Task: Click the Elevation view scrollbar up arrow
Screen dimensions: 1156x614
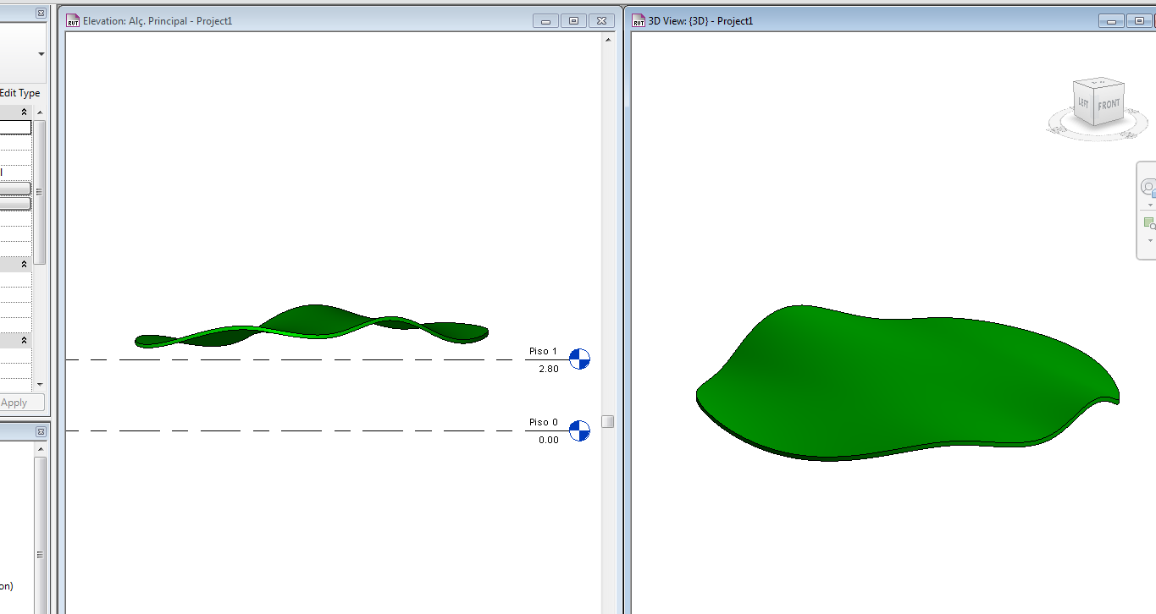Action: [x=607, y=39]
